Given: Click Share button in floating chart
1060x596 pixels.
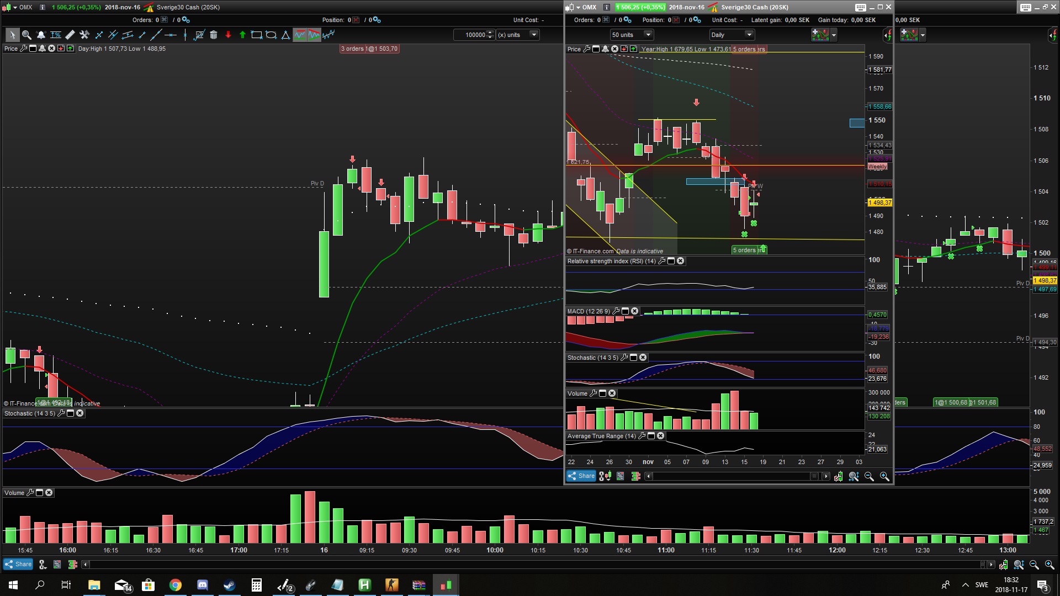Looking at the screenshot, I should coord(581,476).
